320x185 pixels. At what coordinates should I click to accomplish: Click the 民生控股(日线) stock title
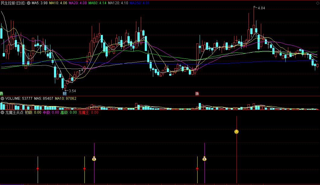click(x=13, y=3)
